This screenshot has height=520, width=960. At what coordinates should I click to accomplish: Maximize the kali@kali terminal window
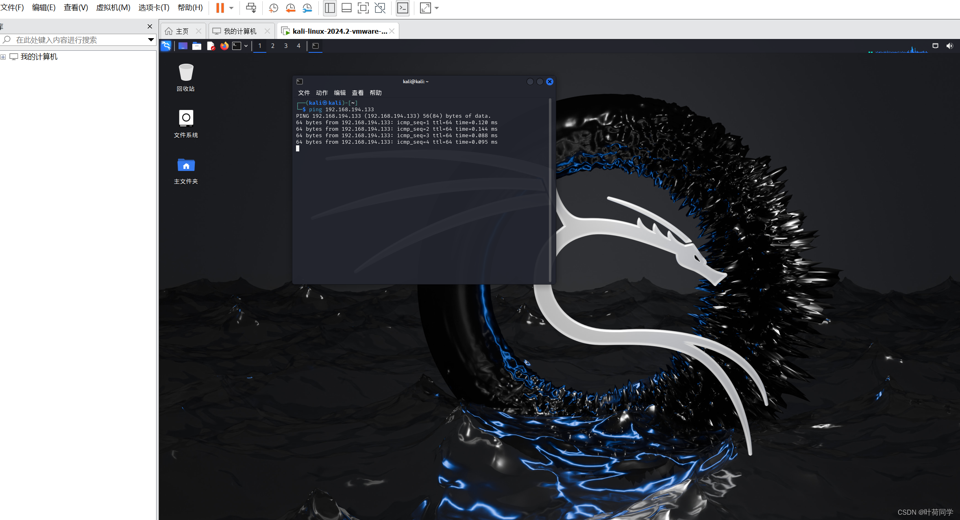point(540,82)
